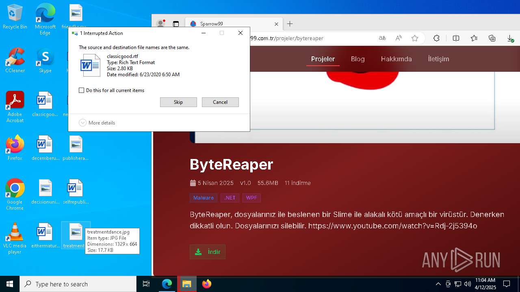
Task: Open the Edge extensions puzzle icon
Action: point(436,38)
